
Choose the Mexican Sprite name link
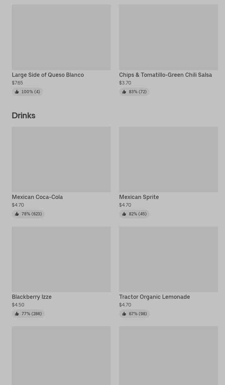coord(139,197)
